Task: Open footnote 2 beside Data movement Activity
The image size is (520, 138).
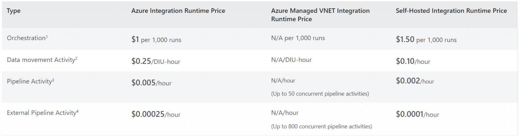Action: click(76, 58)
